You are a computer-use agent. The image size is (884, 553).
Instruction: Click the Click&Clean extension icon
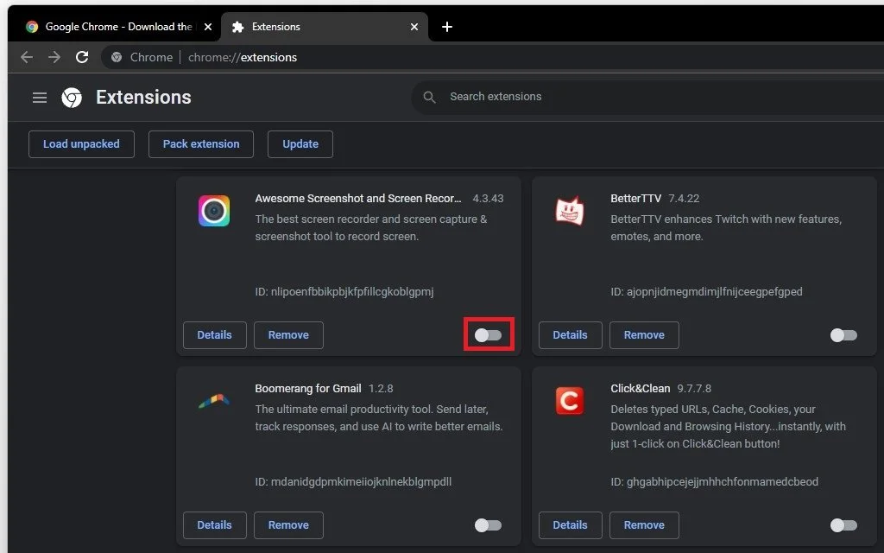569,400
